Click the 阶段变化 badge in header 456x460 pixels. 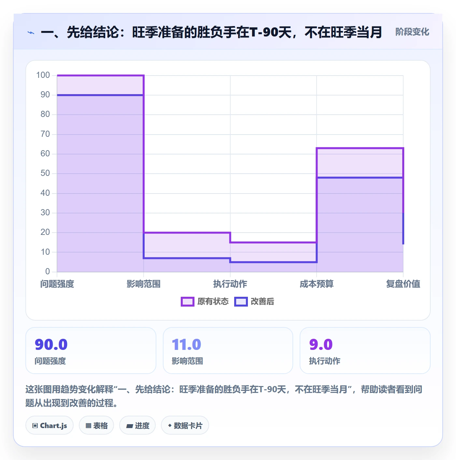tap(412, 32)
